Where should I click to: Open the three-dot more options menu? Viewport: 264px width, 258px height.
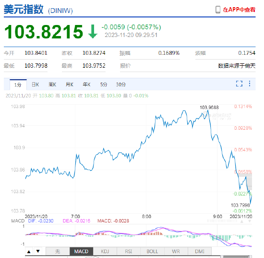pyautogui.click(x=250, y=84)
